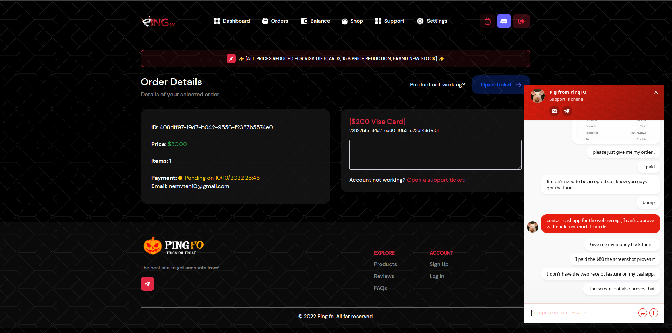
Task: Click the 'The screenshot also proves that' message
Action: (x=621, y=289)
